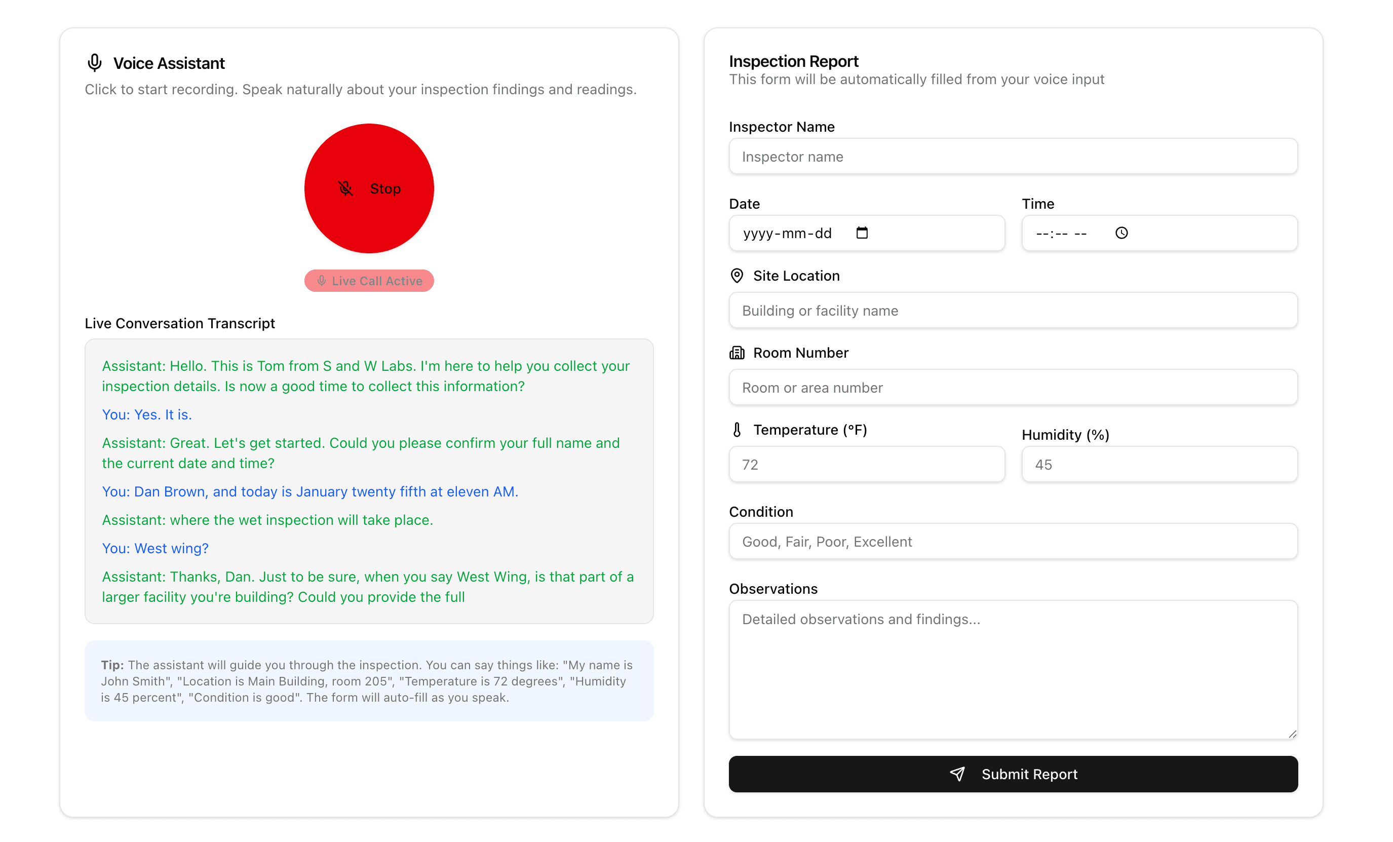This screenshot has width=1393, height=842.
Task: Submit the inspection report
Action: pos(1013,774)
